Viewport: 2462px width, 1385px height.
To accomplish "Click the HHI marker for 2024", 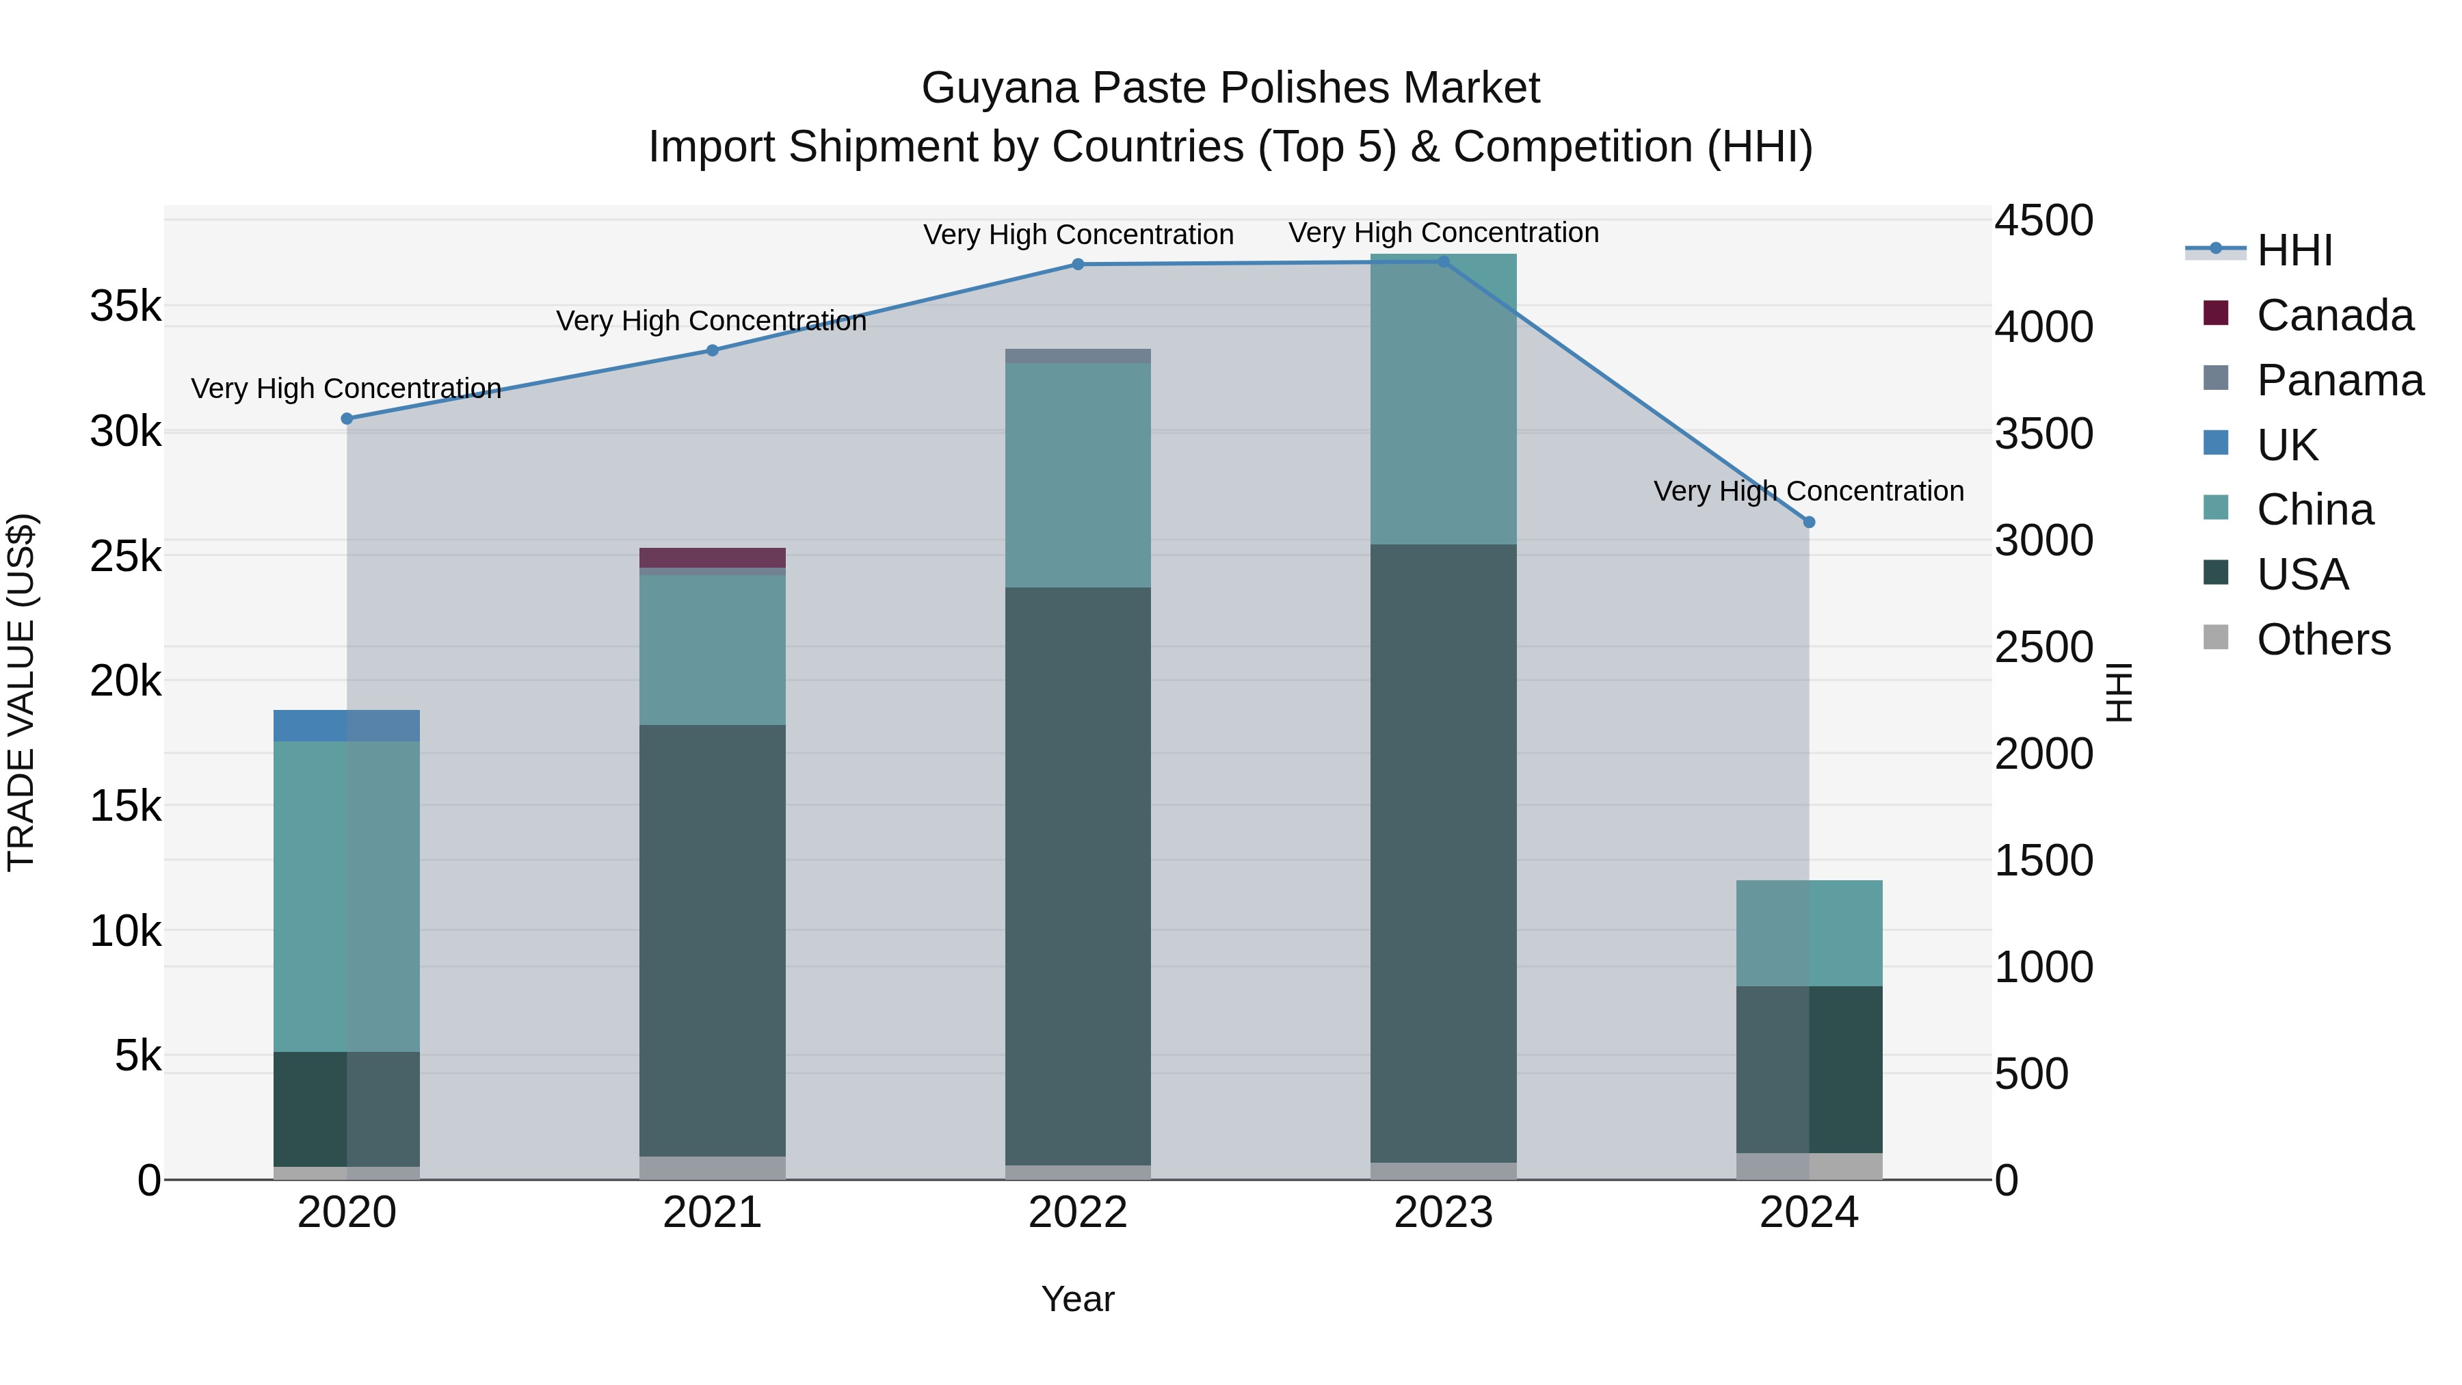I will tap(1808, 522).
